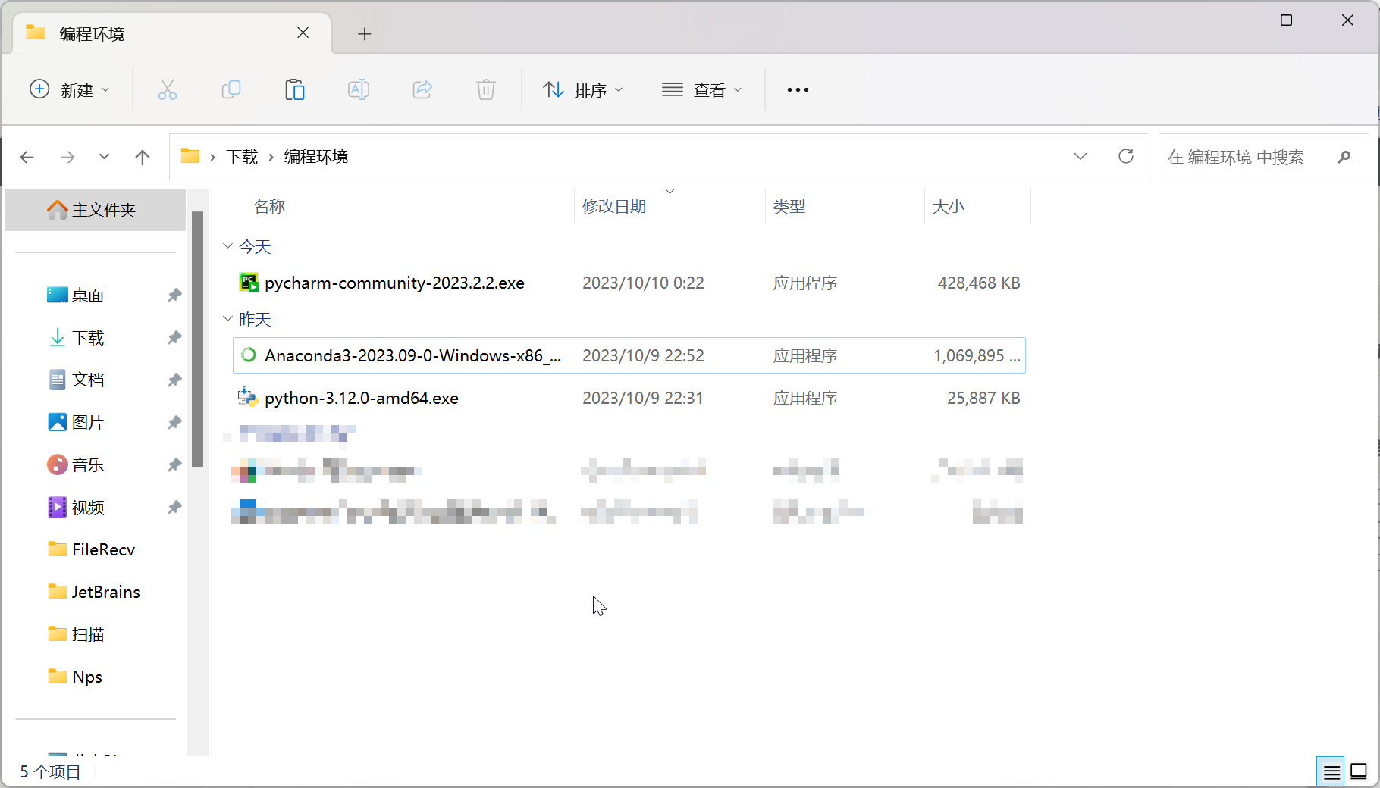This screenshot has height=788, width=1380.
Task: Open a new tab with the plus button
Action: pos(365,33)
